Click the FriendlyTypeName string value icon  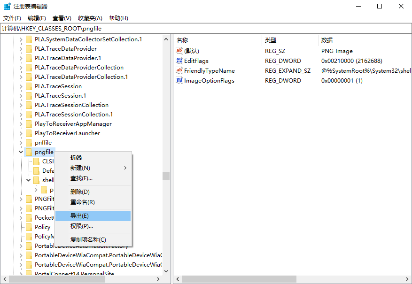tap(179, 71)
